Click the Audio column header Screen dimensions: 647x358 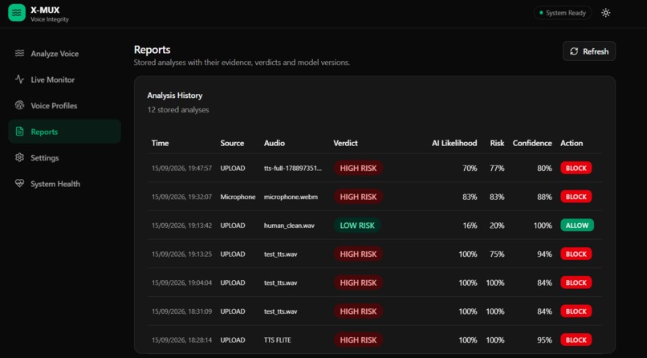275,143
